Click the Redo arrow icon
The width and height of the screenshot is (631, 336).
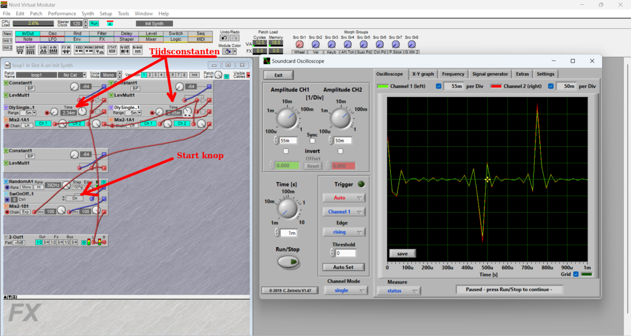pos(234,38)
